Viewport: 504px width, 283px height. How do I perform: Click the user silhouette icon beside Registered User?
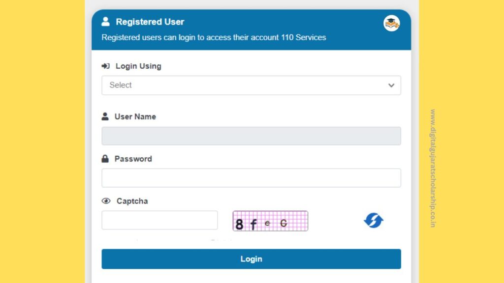point(105,21)
